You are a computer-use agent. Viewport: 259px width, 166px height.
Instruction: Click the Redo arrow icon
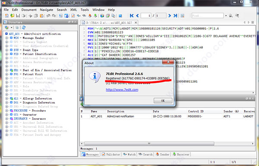coord(54,15)
